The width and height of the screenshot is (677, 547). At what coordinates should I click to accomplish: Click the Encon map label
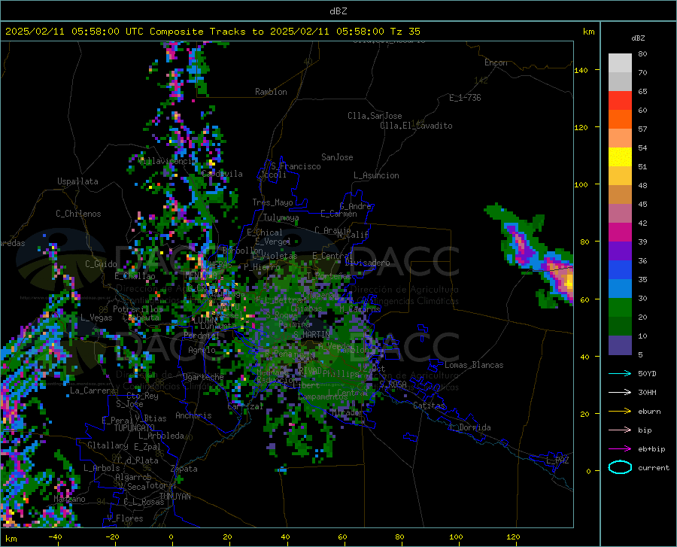pos(496,62)
